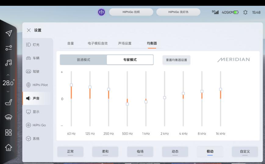Select the 柔和 equalizer preset
This screenshot has height=164, width=265.
pos(105,152)
